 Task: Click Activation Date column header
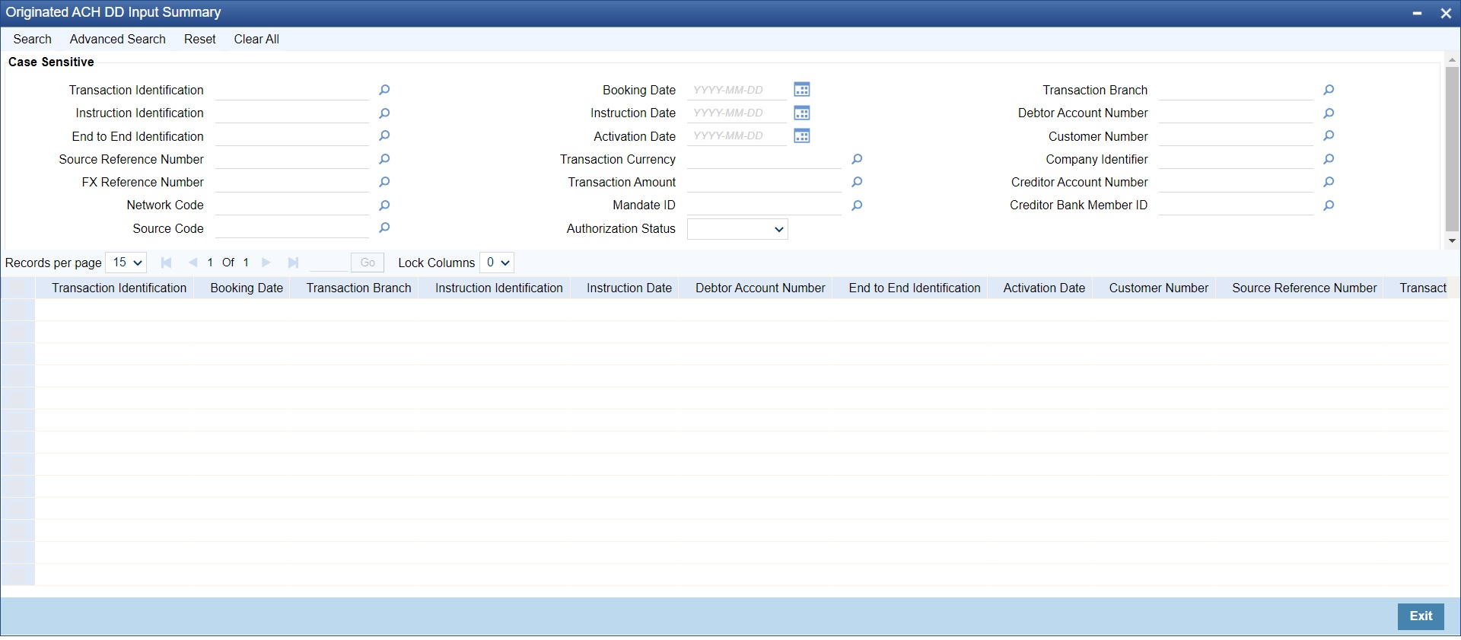[x=1044, y=288]
